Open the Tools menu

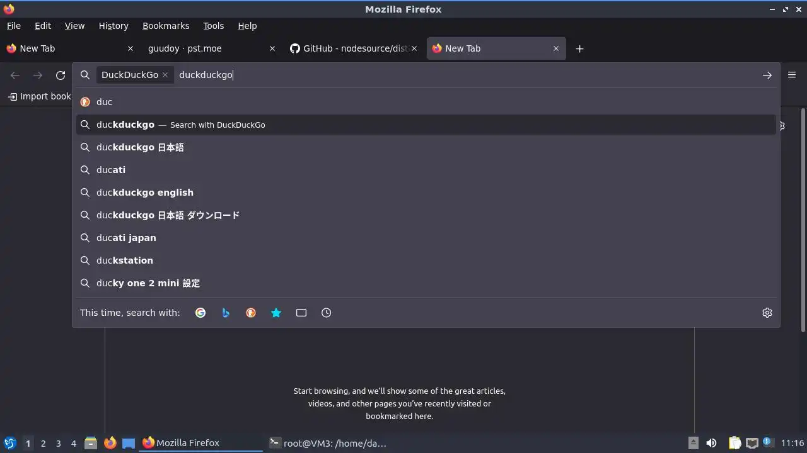point(213,26)
